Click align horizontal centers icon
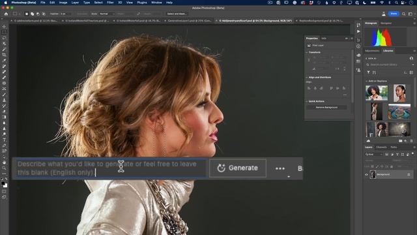This screenshot has width=417, height=235. [315, 88]
